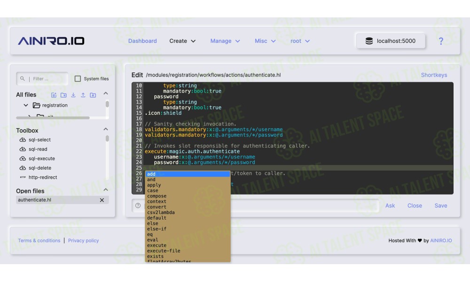Collapse the registration folder tree node
The height and width of the screenshot is (282, 470).
[x=26, y=105]
